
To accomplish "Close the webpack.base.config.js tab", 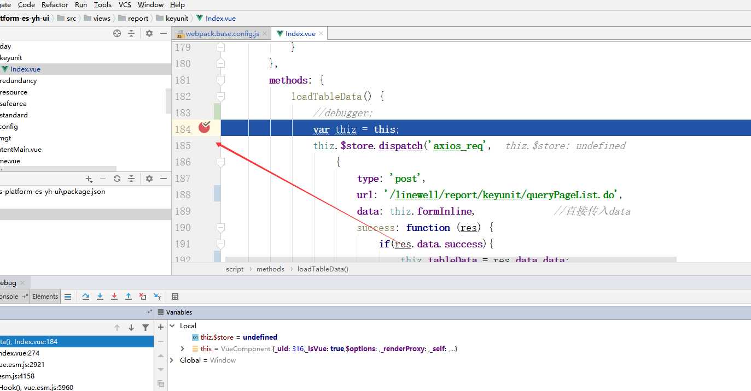I will (x=265, y=34).
